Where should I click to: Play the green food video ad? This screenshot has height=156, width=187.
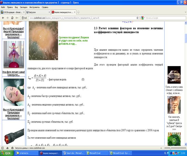(x=174, y=141)
